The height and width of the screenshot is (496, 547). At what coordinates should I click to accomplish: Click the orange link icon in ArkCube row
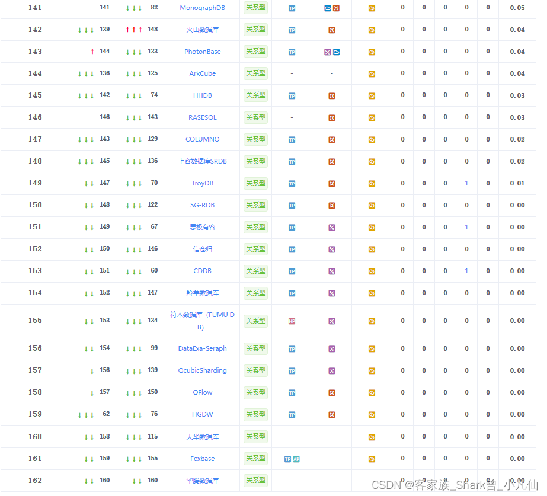[372, 74]
